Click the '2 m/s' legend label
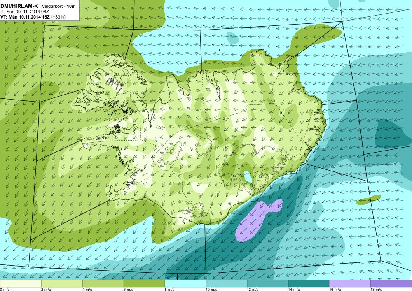Screen dimensions: 412x292 click(x=46, y=290)
